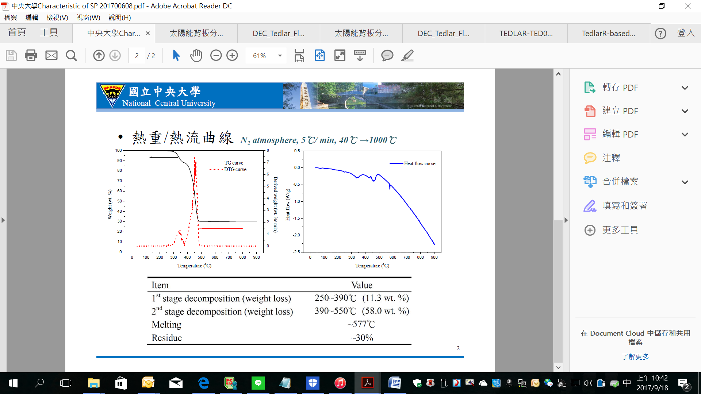Expand the left navigation pane arrow
This screenshot has height=394, width=701.
[3, 220]
